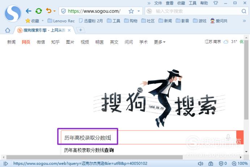
Task: Click the horizontal scrollbar thumb
Action: (94, 158)
